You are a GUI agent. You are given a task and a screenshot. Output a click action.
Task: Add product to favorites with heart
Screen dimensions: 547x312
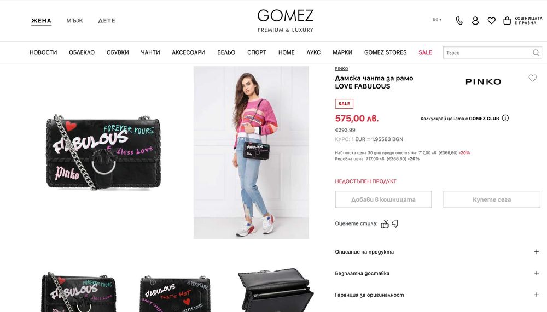[x=532, y=78]
